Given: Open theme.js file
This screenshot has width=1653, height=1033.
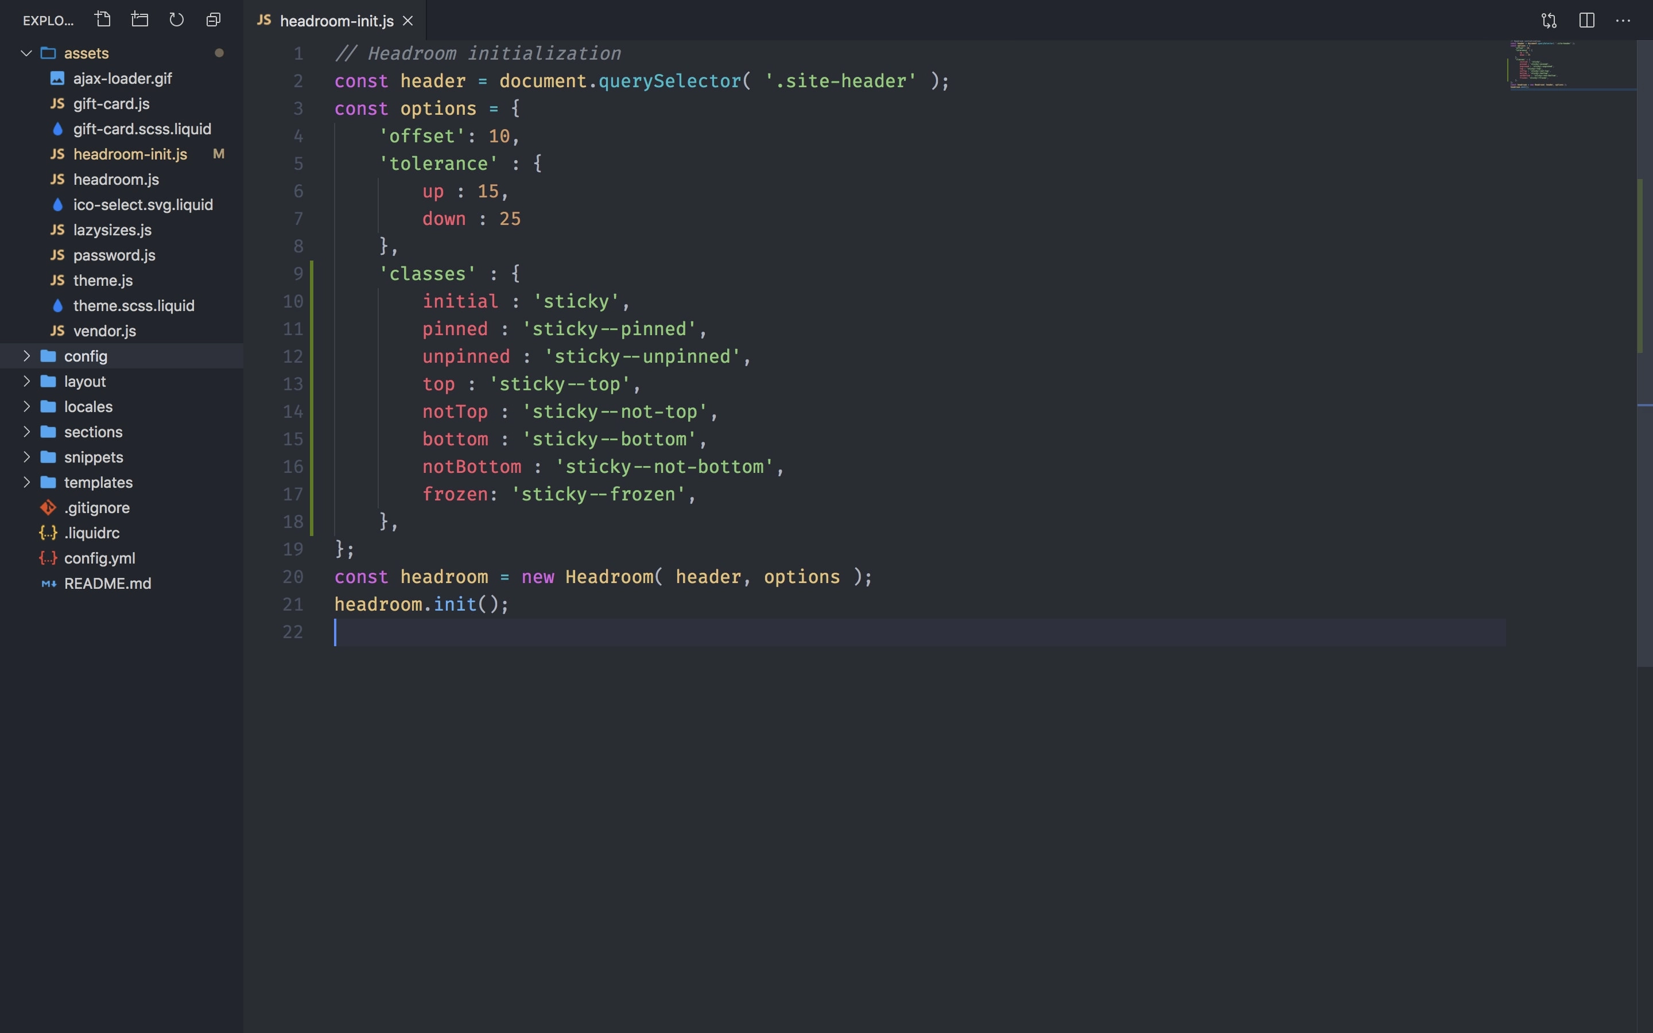Looking at the screenshot, I should [122, 281].
